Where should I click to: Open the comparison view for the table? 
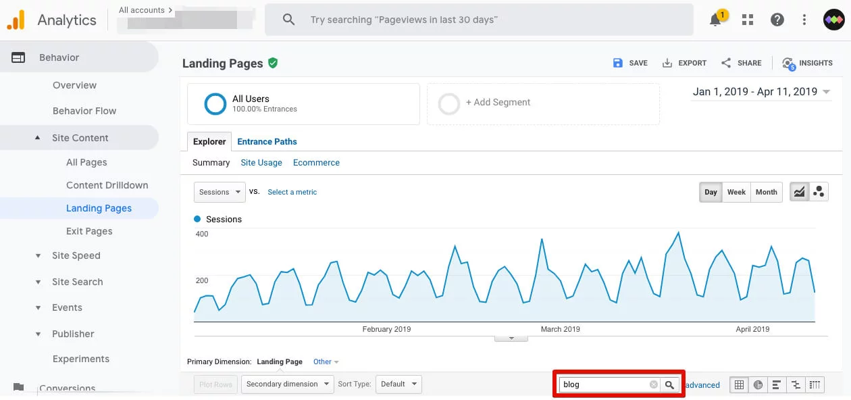[x=796, y=384]
